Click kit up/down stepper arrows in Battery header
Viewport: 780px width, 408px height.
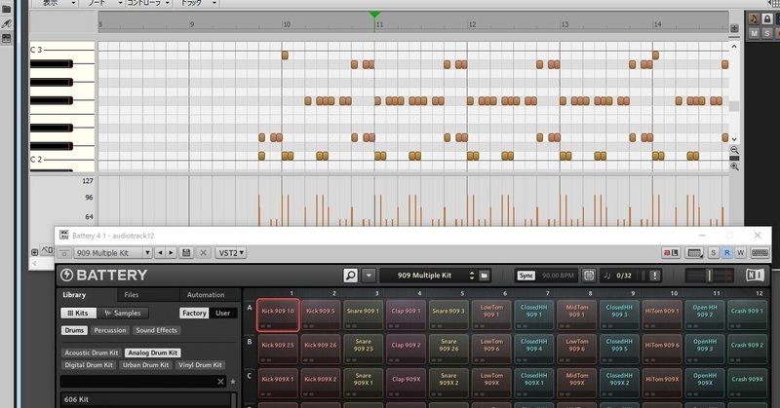click(472, 275)
